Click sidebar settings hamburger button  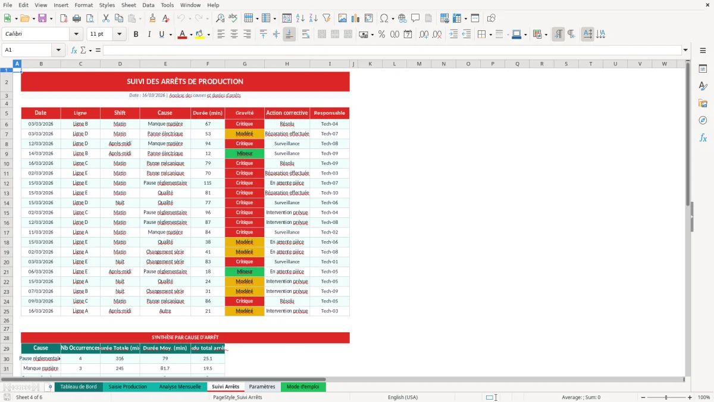pos(703,51)
